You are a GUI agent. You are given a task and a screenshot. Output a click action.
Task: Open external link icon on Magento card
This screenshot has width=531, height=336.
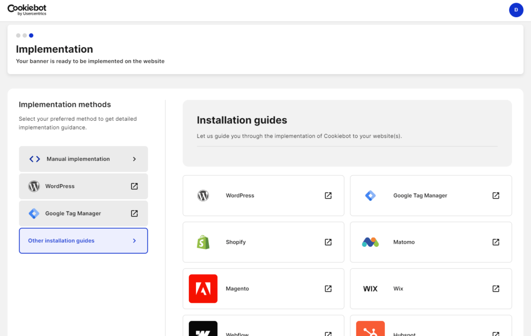[x=328, y=289]
